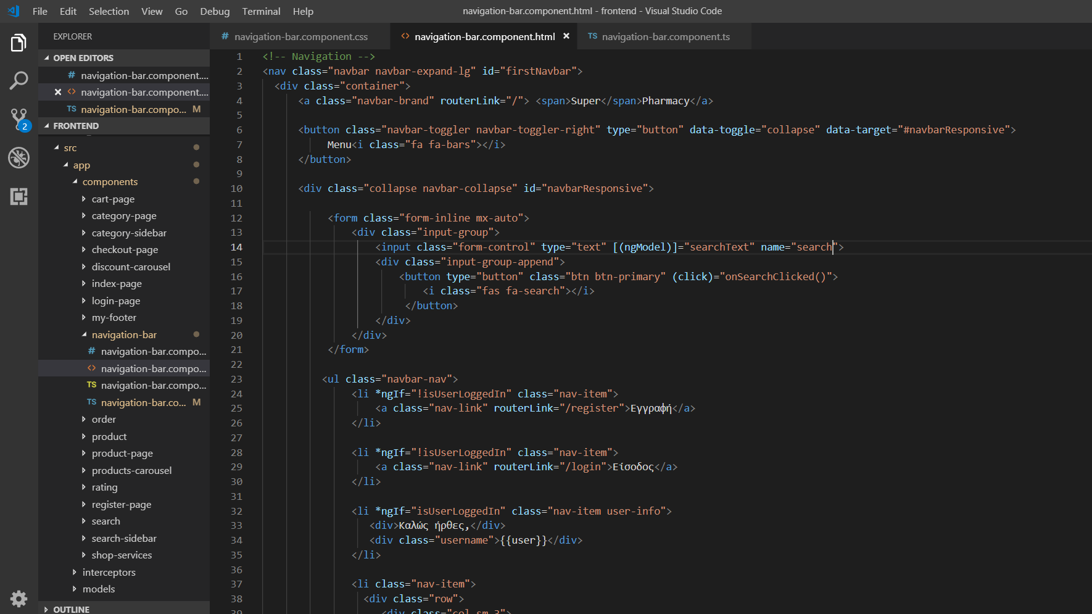Image resolution: width=1092 pixels, height=614 pixels.
Task: Open the Search activity bar icon
Action: 19,81
